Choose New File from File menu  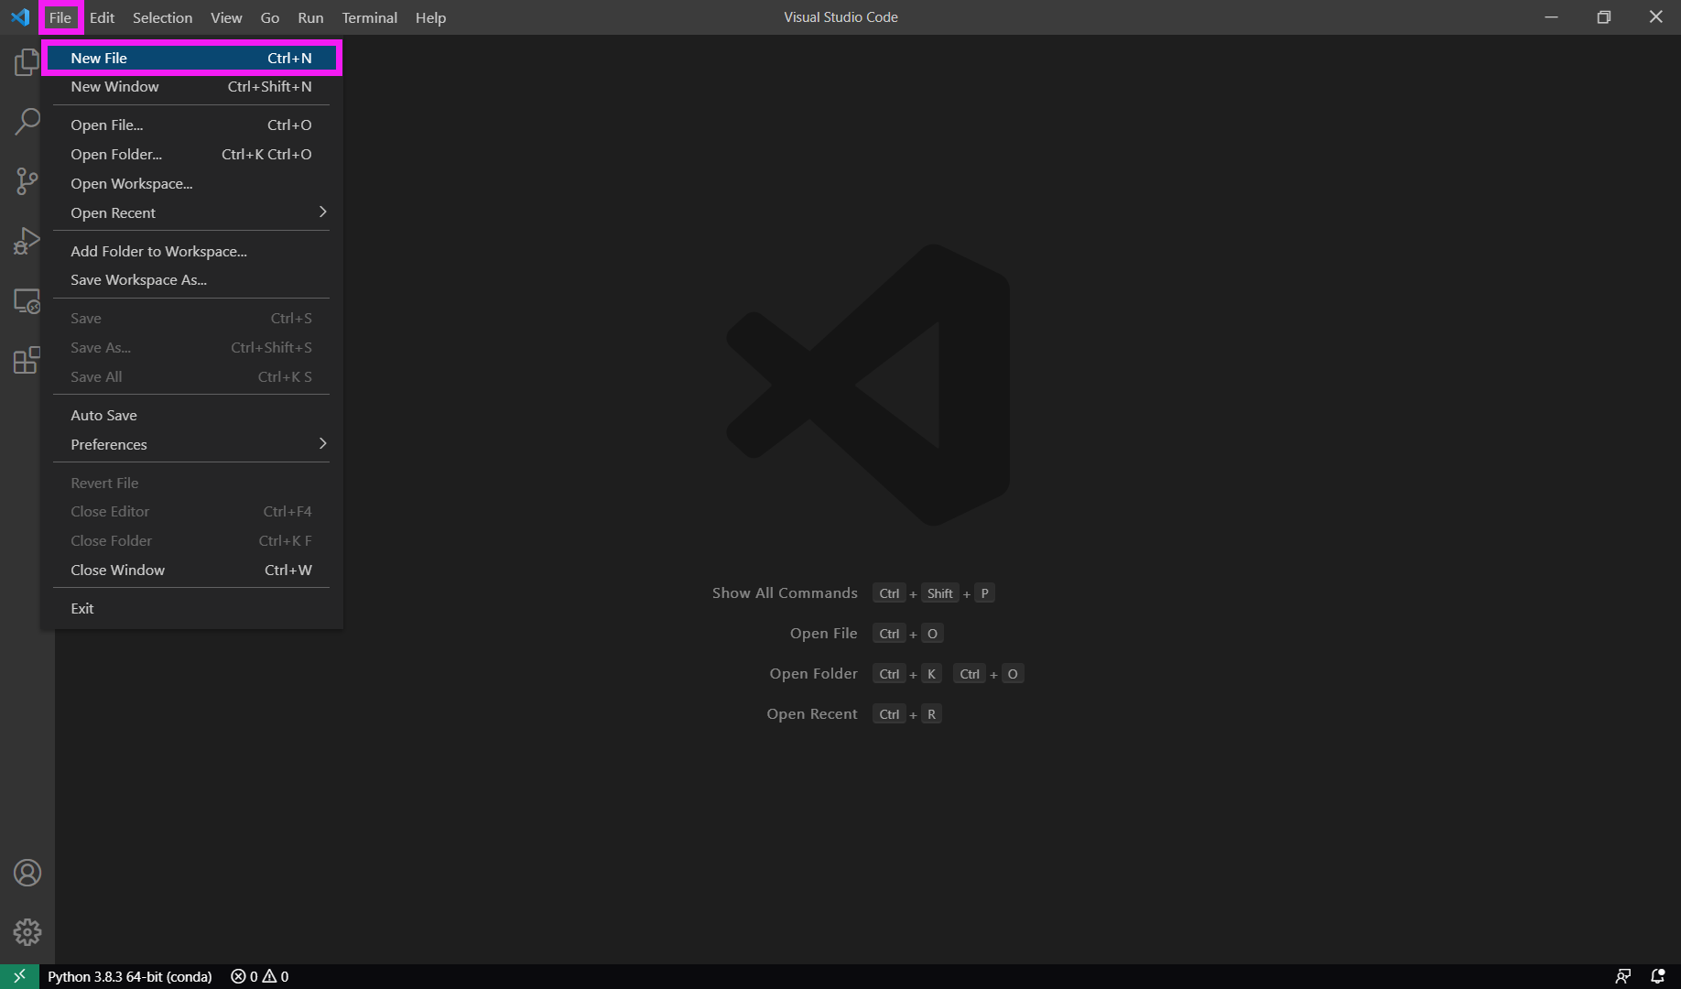(191, 58)
